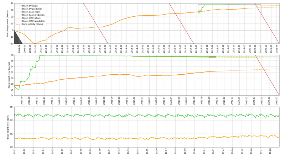The width and height of the screenshot is (285, 160).
Task: Select the 2020-05 x-axis tick label
Action: coord(262,101)
